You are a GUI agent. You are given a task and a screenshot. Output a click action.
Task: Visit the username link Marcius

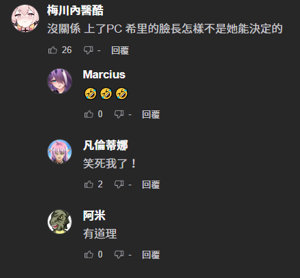click(x=104, y=74)
